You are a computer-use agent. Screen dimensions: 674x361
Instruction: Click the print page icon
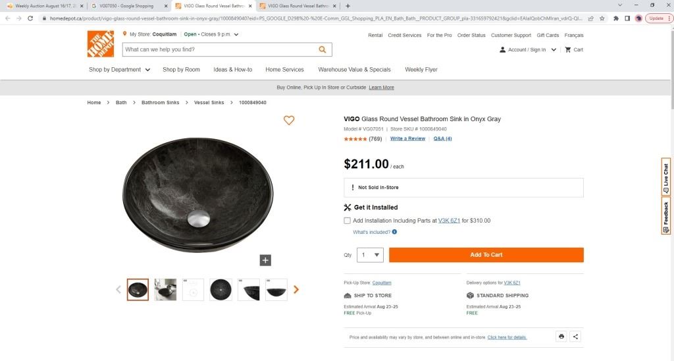[x=561, y=337]
